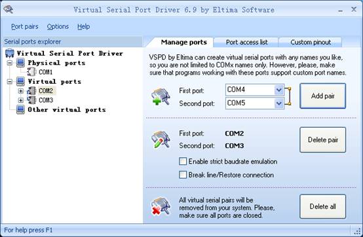
Task: Click the add pair connector icon with green plus
Action: tap(161, 97)
